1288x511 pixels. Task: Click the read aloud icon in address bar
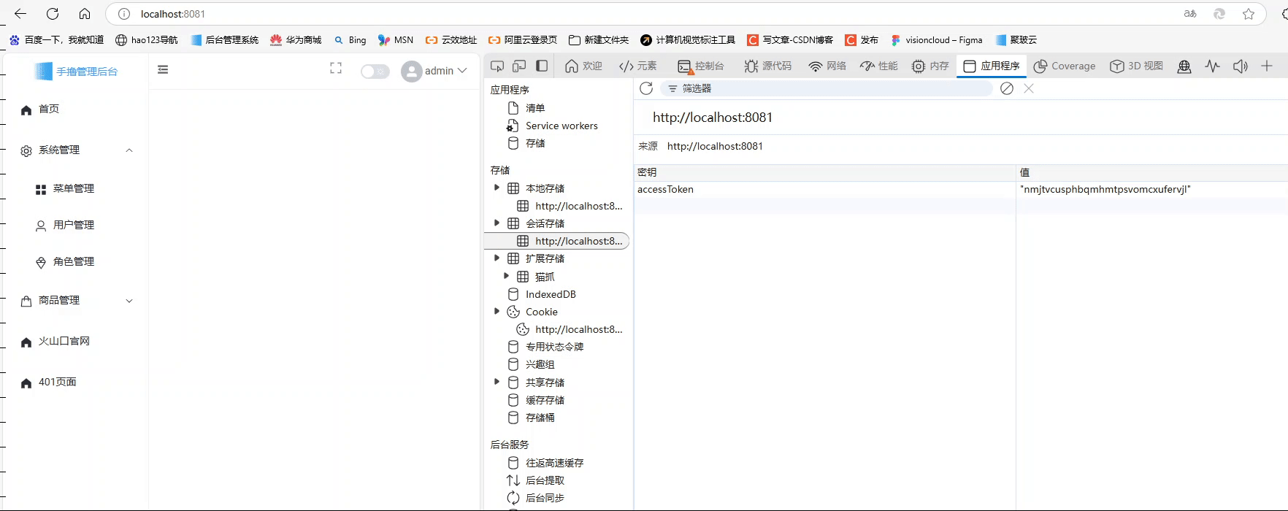[1190, 14]
